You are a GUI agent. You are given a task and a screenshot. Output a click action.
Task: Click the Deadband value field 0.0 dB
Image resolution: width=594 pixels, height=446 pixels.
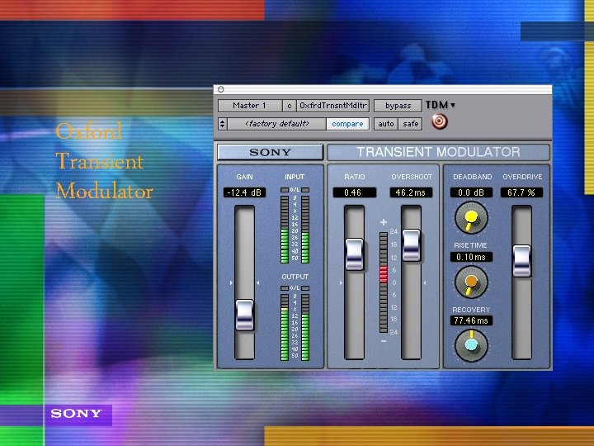[471, 192]
